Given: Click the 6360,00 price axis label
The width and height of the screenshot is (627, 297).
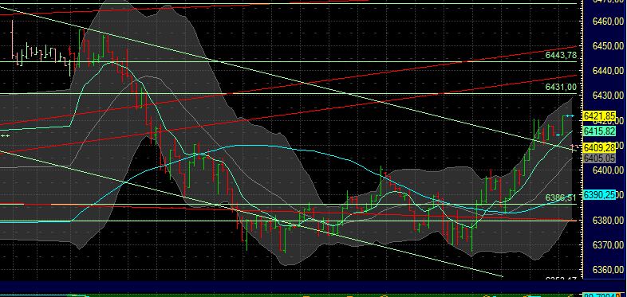Looking at the screenshot, I should (x=608, y=270).
